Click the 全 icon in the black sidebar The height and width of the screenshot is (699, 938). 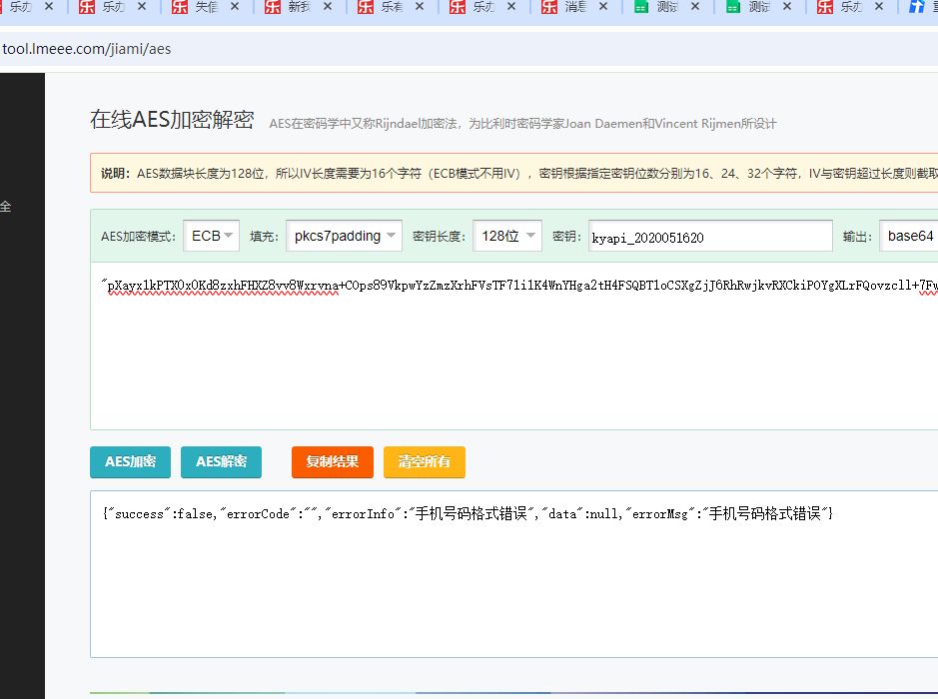tap(7, 207)
